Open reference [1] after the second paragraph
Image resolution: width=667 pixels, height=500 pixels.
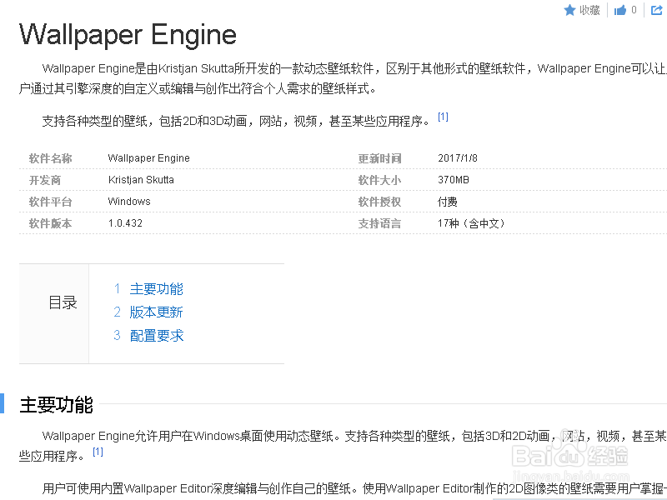tap(443, 116)
